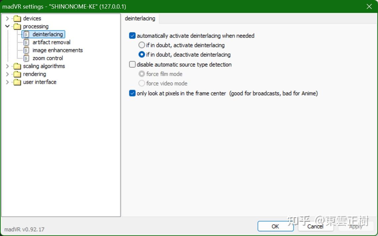Image resolution: width=378 pixels, height=236 pixels.
Task: Select if in doubt, activate deinterlacing
Action: 142,45
